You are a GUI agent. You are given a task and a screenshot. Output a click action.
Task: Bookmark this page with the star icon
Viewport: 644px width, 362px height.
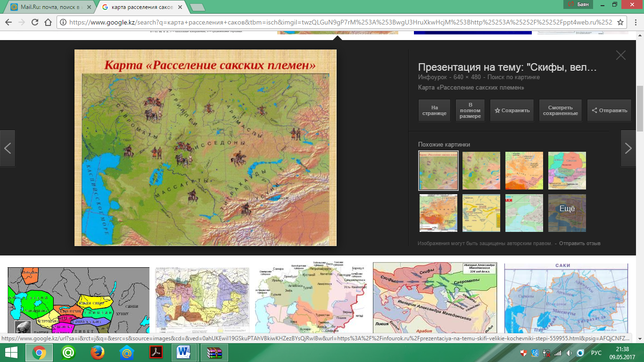(620, 22)
